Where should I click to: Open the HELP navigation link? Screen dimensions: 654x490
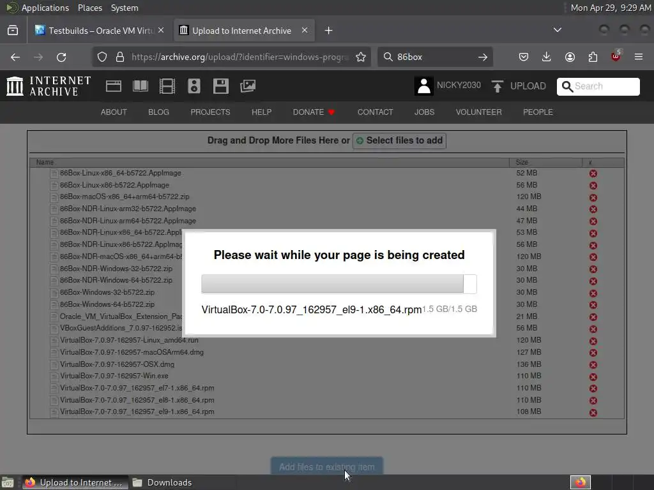click(x=261, y=112)
